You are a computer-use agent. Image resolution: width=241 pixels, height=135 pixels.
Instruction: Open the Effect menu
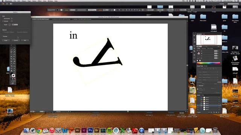click(x=40, y=1)
